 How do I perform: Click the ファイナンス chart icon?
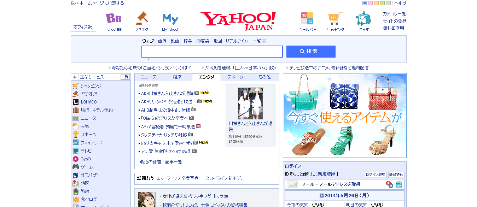pyautogui.click(x=75, y=143)
